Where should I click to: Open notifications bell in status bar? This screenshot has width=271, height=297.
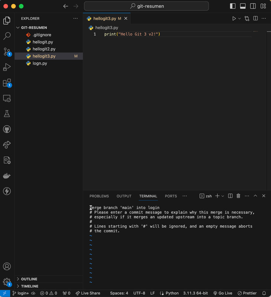click(264, 293)
